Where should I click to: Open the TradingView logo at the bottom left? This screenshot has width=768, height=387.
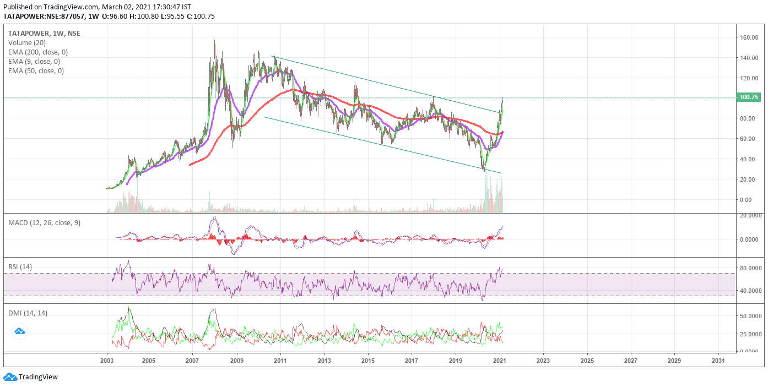click(x=31, y=377)
